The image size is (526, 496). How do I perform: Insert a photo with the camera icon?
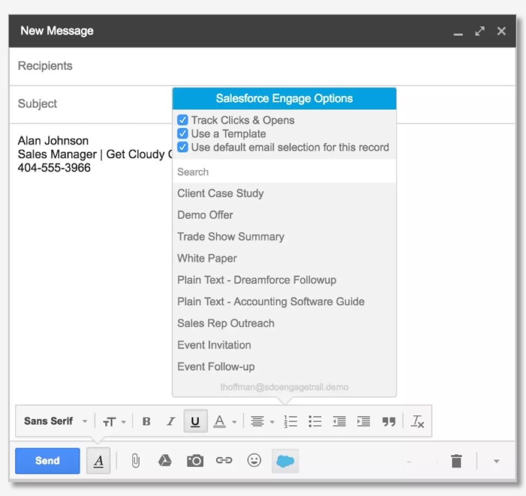195,461
